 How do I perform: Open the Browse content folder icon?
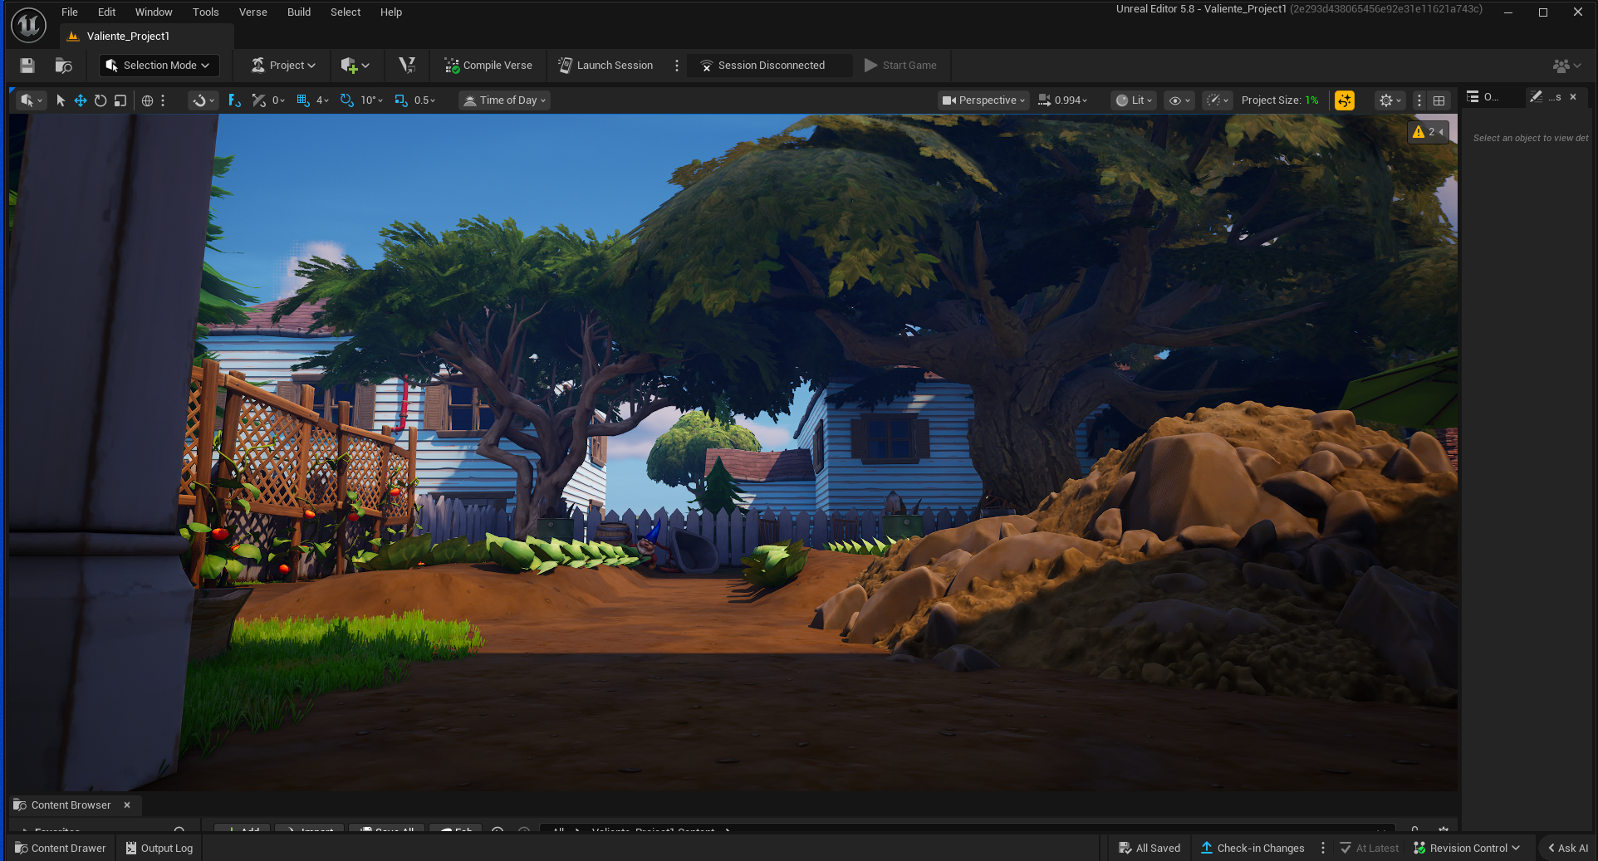pyautogui.click(x=63, y=66)
